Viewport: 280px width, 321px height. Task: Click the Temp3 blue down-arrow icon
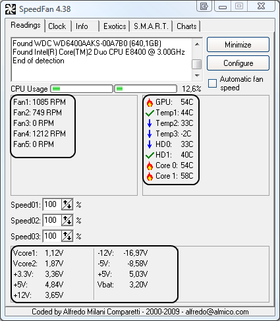[150, 134]
